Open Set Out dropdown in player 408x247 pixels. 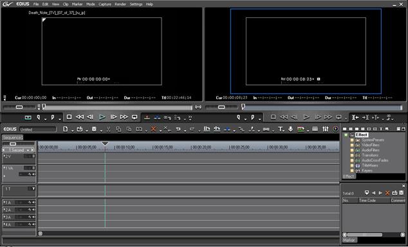tap(60, 120)
